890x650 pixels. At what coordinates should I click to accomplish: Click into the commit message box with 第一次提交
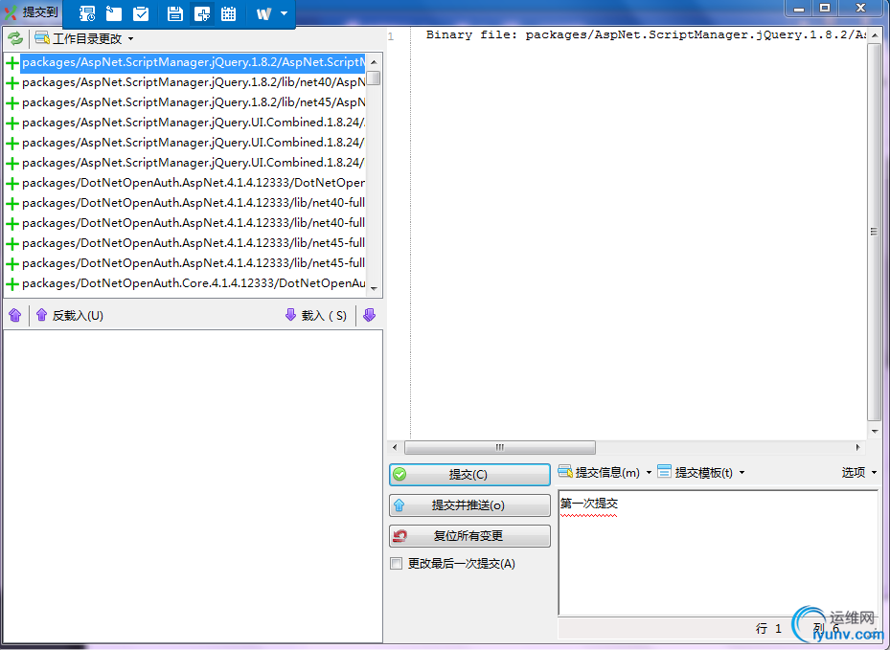pos(718,553)
